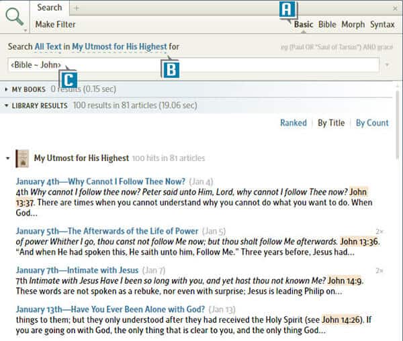Open the Search tab

(49, 7)
